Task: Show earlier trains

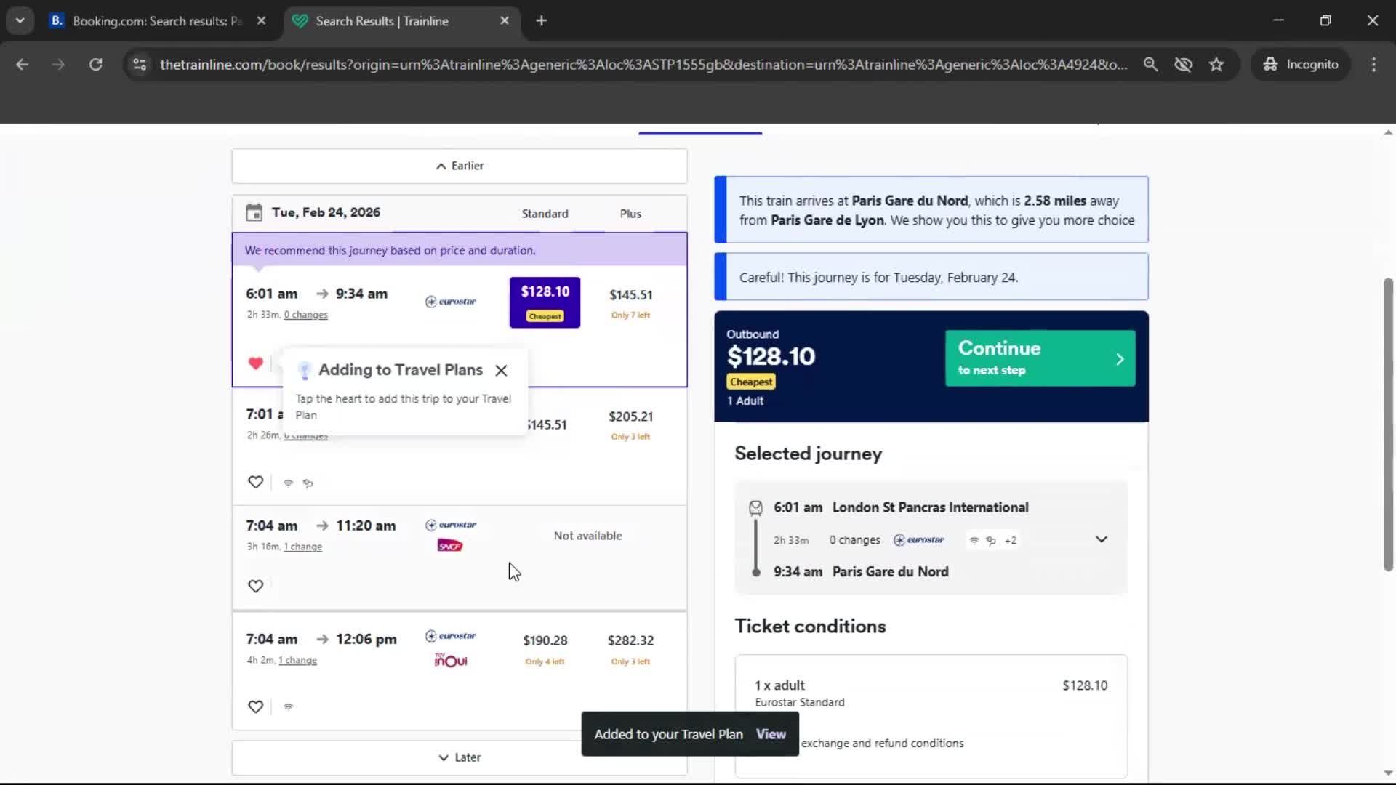Action: pos(460,166)
